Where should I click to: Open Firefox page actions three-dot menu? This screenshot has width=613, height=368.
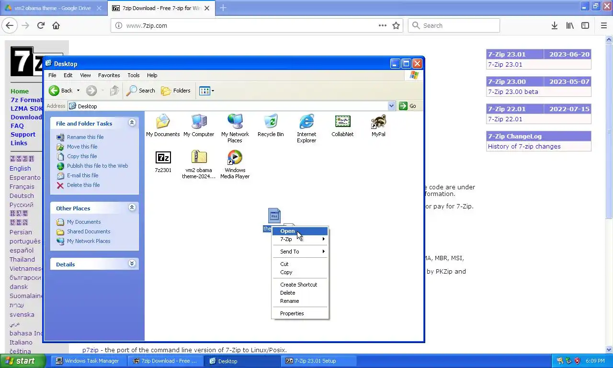(x=383, y=26)
